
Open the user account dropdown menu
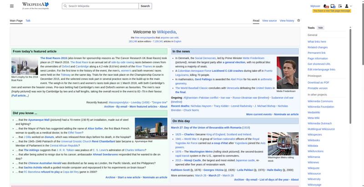348,6
